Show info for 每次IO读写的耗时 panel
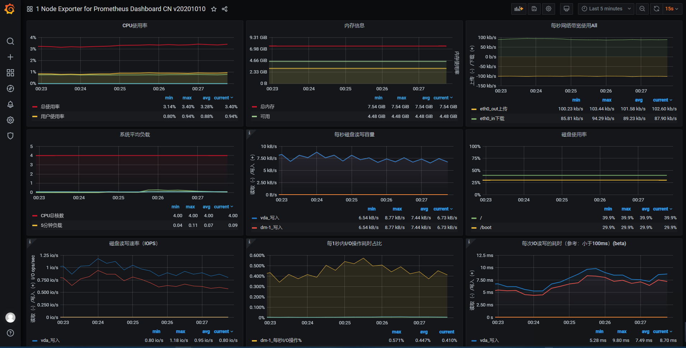Screen dimensions: 686x348 pos(469,242)
